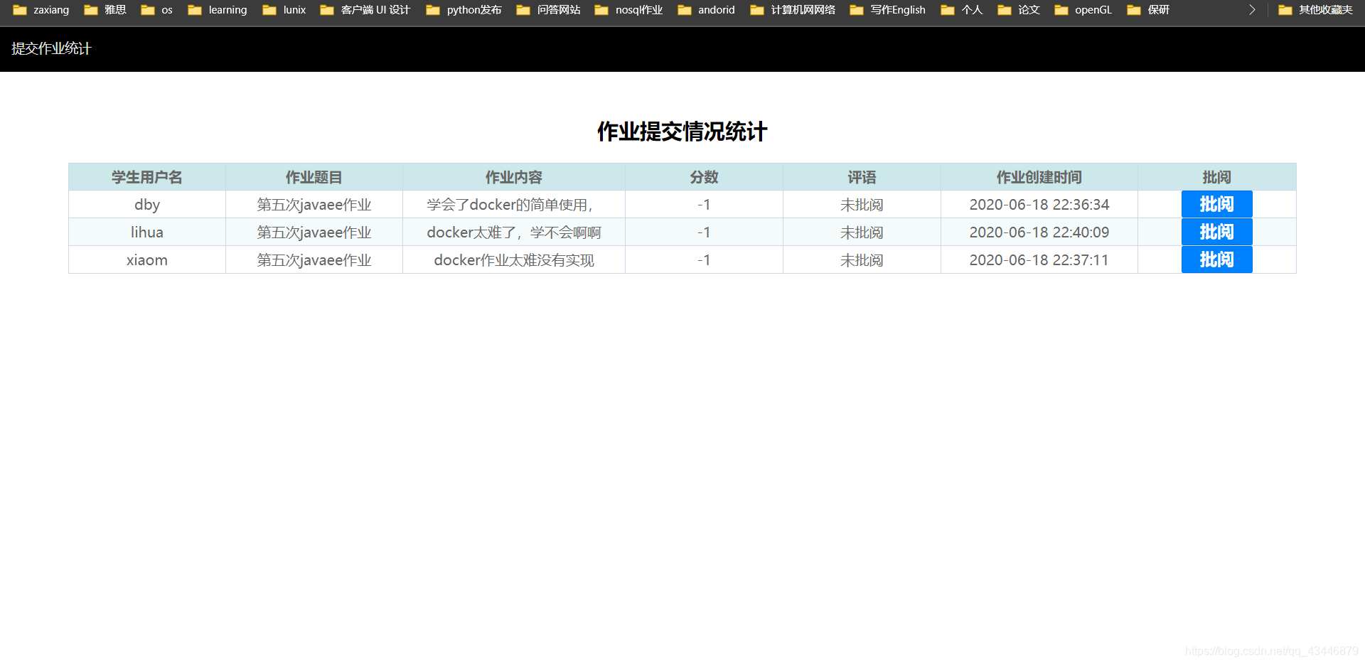Image resolution: width=1365 pixels, height=664 pixels.
Task: Click 未批阅 comment in dby's row
Action: 862,205
